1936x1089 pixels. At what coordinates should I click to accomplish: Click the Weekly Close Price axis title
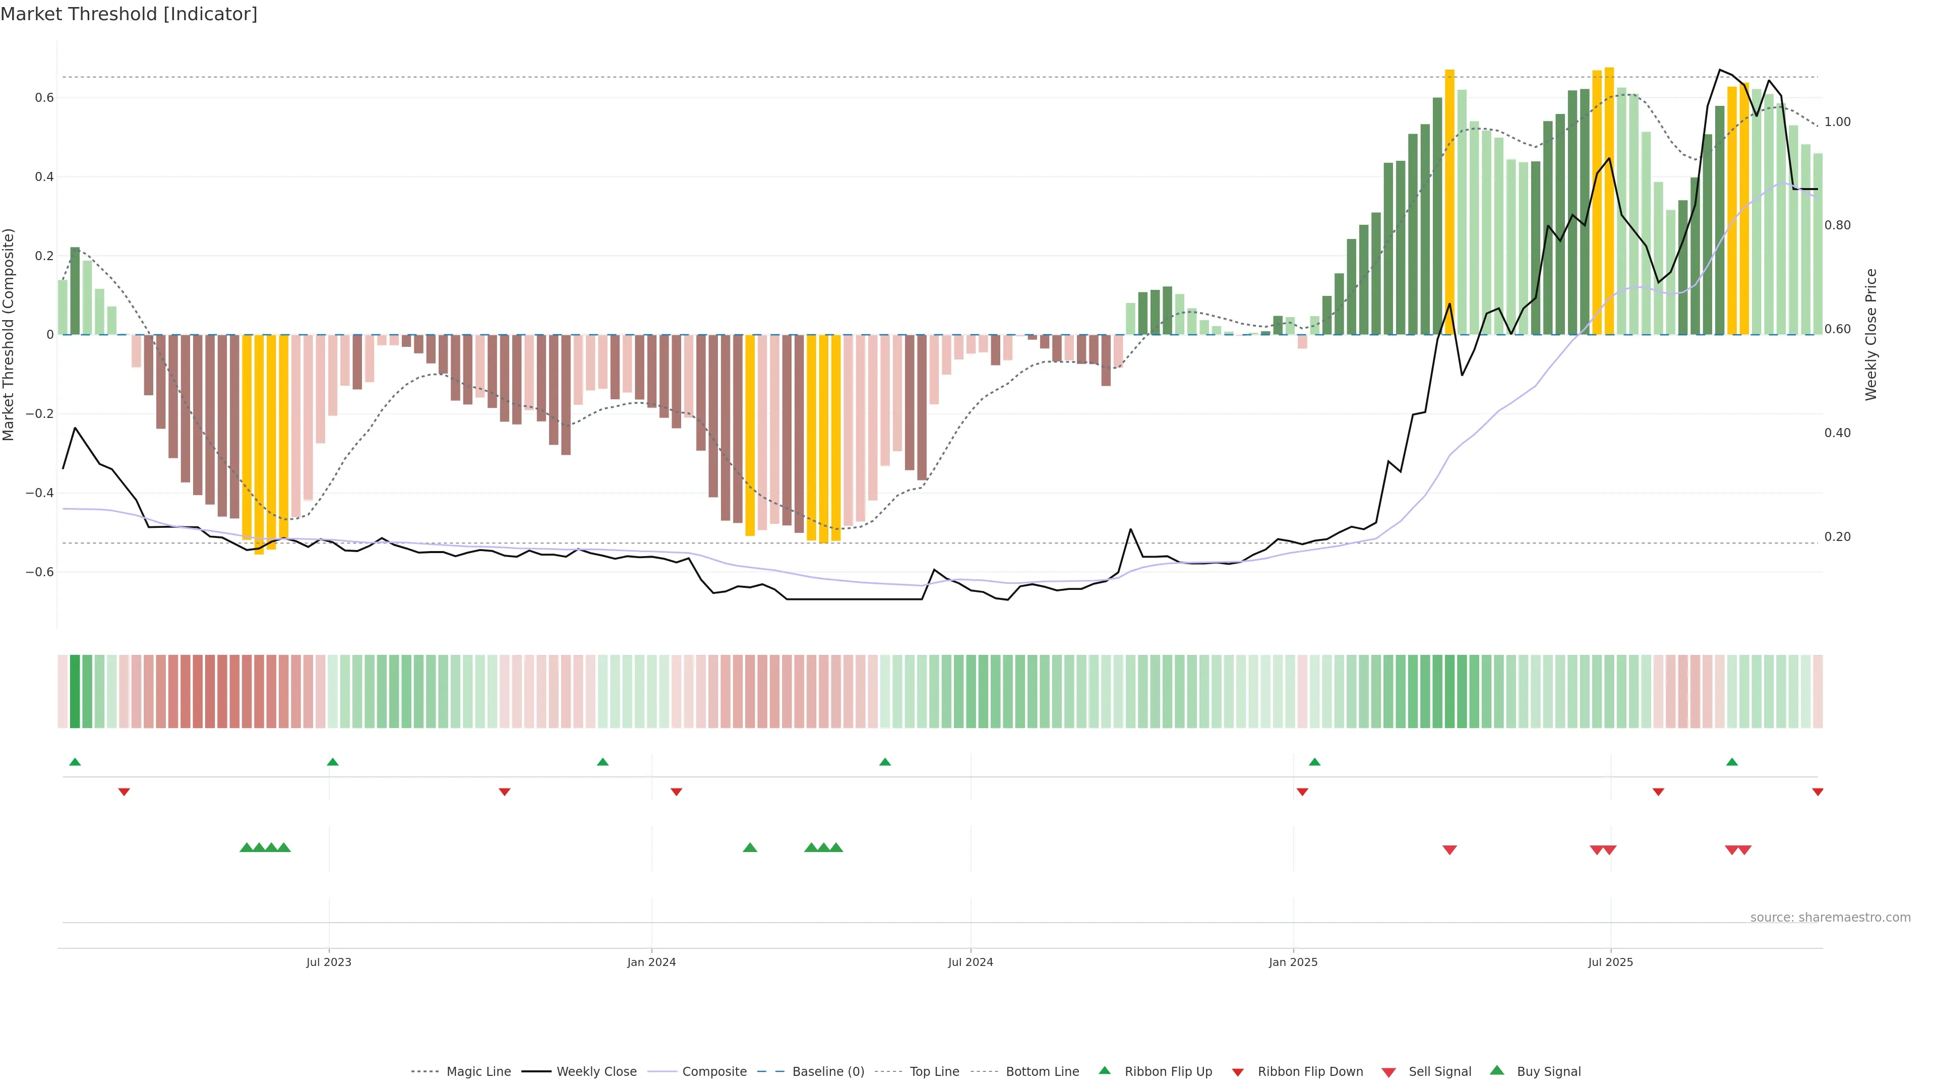pyautogui.click(x=1870, y=334)
